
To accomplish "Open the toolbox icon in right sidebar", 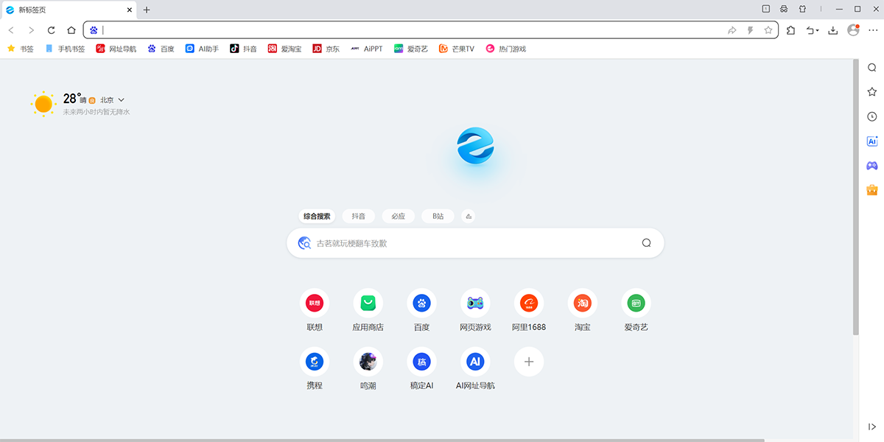I will pos(871,189).
